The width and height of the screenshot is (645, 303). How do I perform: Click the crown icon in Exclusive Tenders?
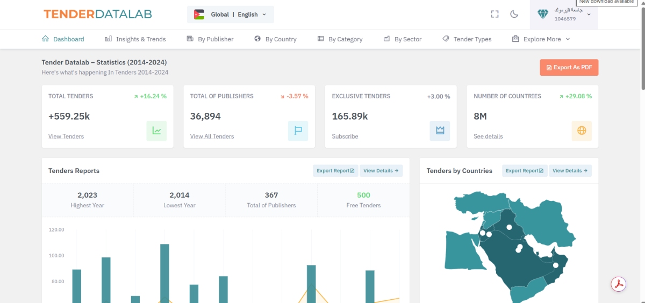(x=440, y=131)
